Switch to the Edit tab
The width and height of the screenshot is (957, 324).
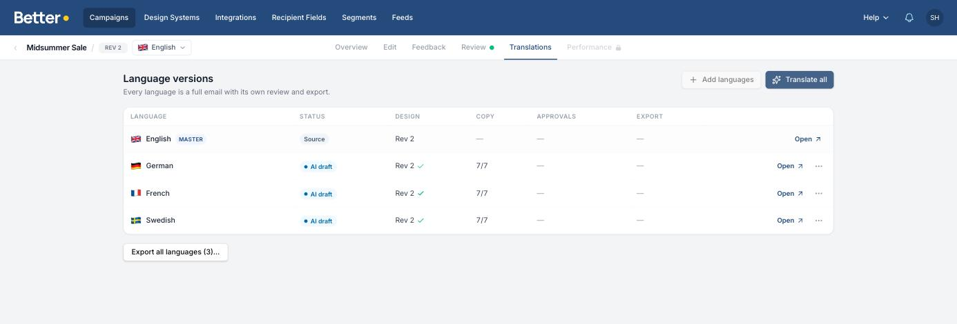click(390, 48)
